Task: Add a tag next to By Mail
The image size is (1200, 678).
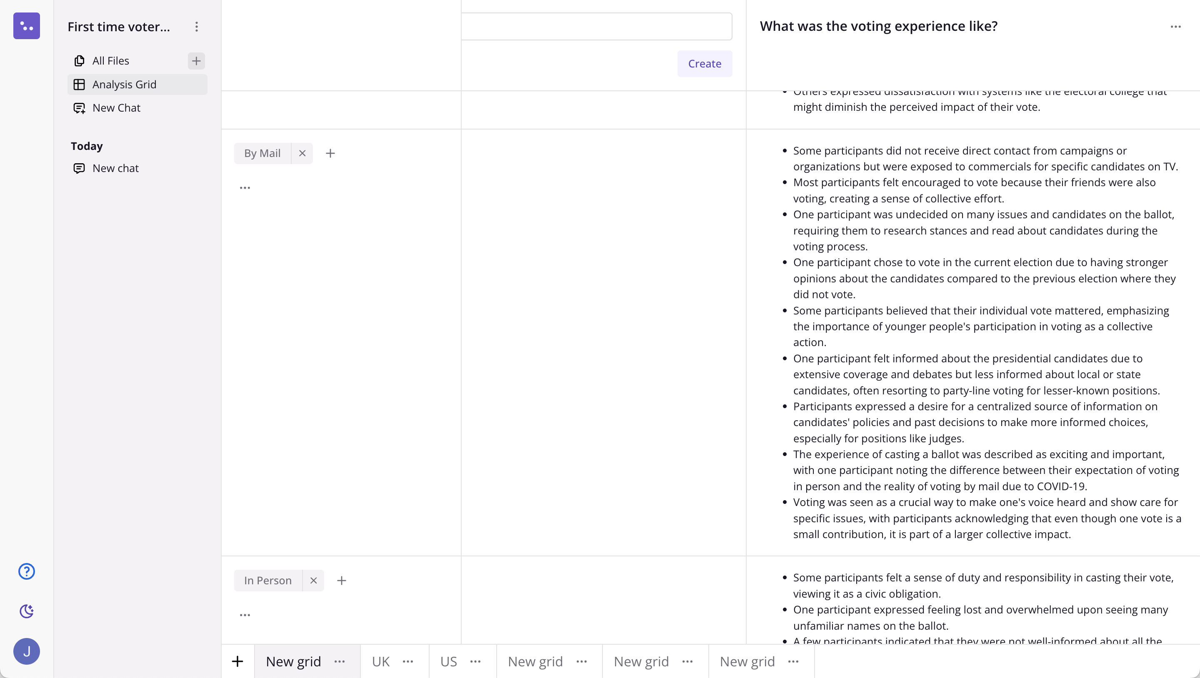Action: click(x=330, y=153)
